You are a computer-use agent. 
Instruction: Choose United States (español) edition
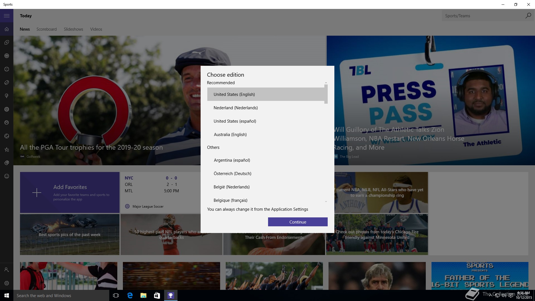coord(266,121)
